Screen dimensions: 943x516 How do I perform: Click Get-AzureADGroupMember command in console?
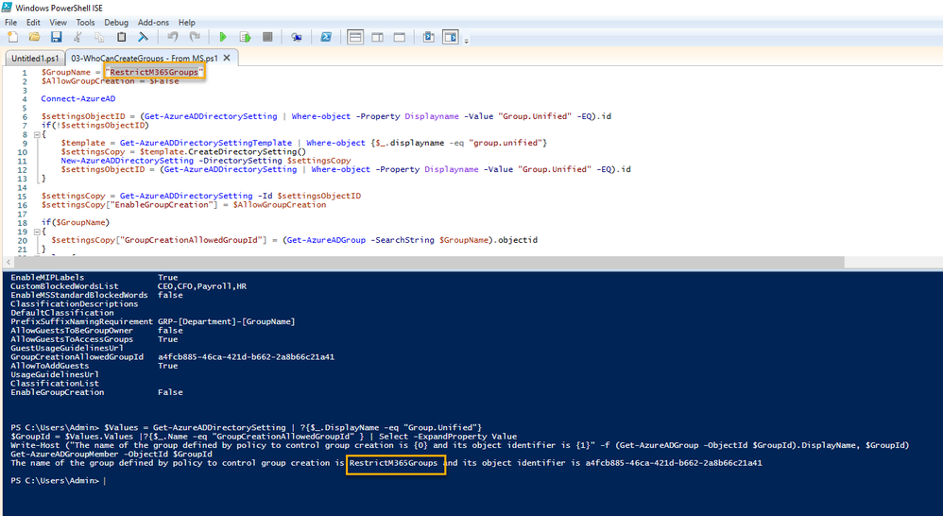64,454
